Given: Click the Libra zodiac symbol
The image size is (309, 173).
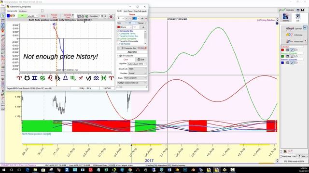Looking at the screenshot, I should (x=66, y=78).
